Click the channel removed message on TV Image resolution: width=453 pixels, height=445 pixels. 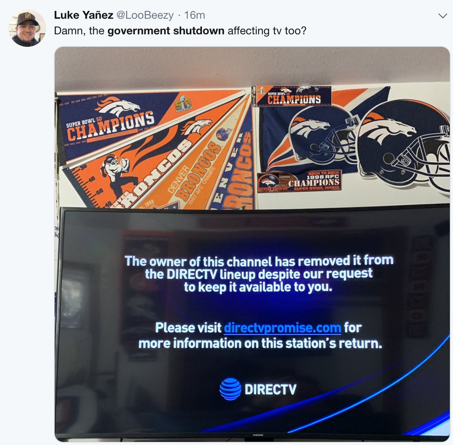259,274
